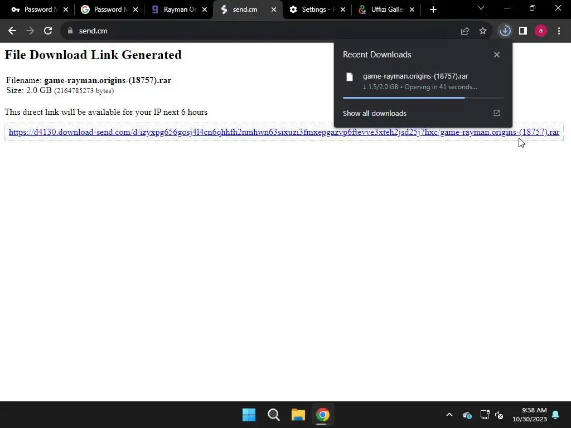Click the forward navigation arrow

[30, 31]
